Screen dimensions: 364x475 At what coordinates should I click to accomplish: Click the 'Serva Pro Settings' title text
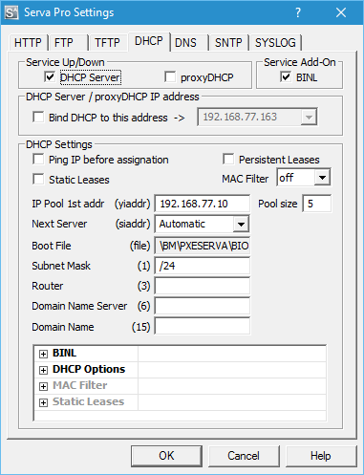coord(69,12)
